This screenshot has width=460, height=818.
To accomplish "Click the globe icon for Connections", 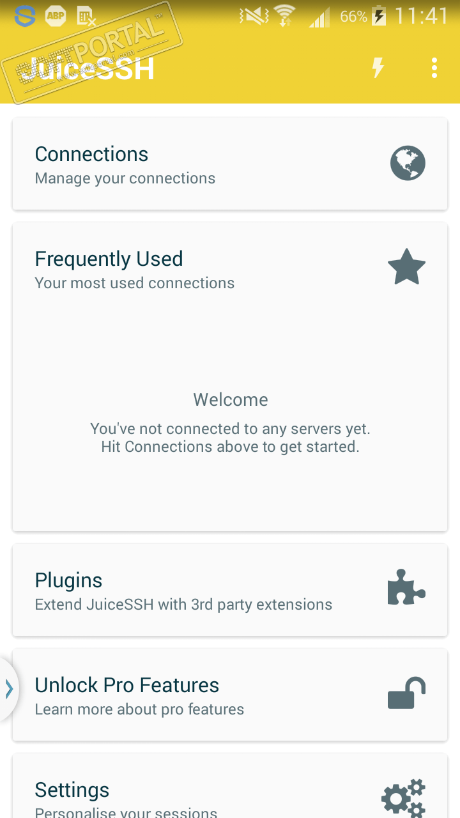I will click(408, 164).
